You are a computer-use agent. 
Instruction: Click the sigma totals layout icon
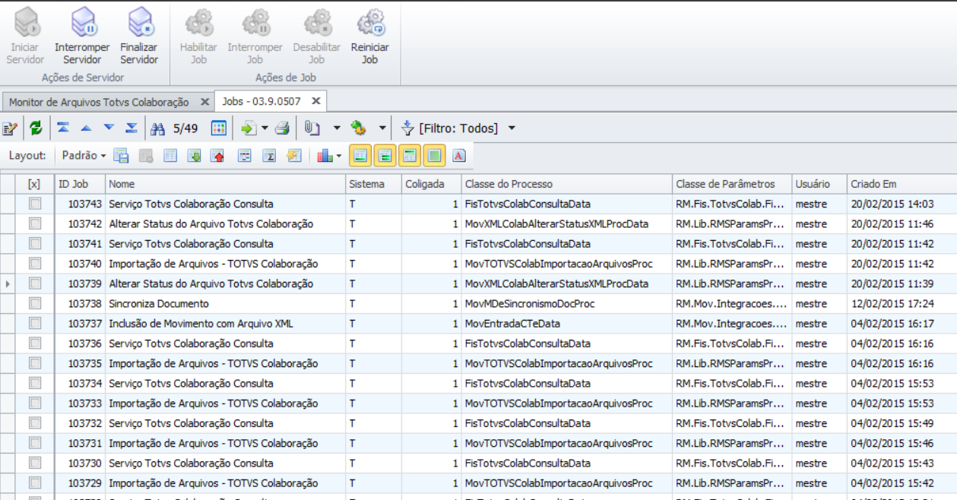click(x=269, y=156)
